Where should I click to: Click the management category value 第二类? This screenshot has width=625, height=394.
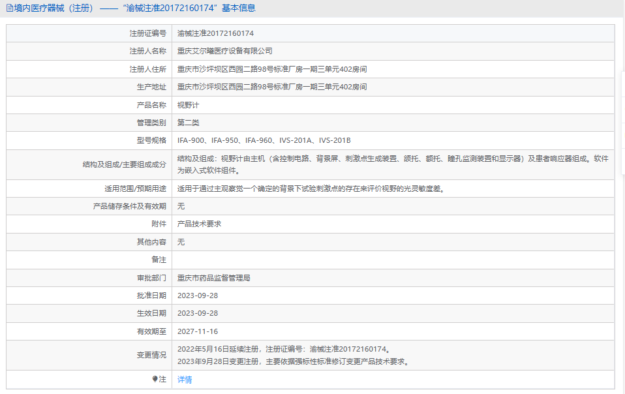(188, 123)
